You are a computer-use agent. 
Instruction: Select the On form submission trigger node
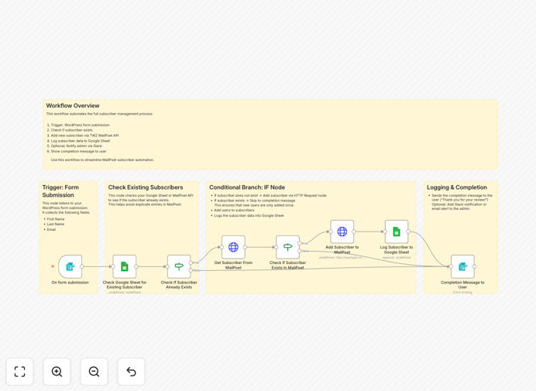tap(70, 266)
